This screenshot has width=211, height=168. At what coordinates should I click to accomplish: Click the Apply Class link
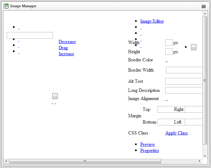point(177,133)
